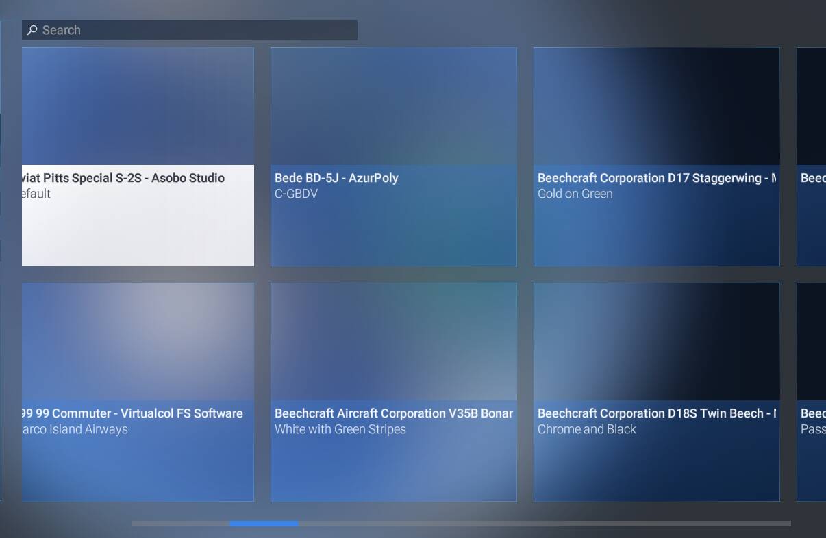
Task: Select the Pitts Special S-2S Asobo Studio card
Action: click(138, 157)
